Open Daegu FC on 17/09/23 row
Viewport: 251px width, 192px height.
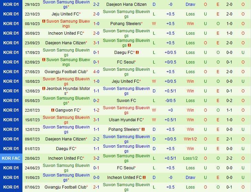(124, 53)
